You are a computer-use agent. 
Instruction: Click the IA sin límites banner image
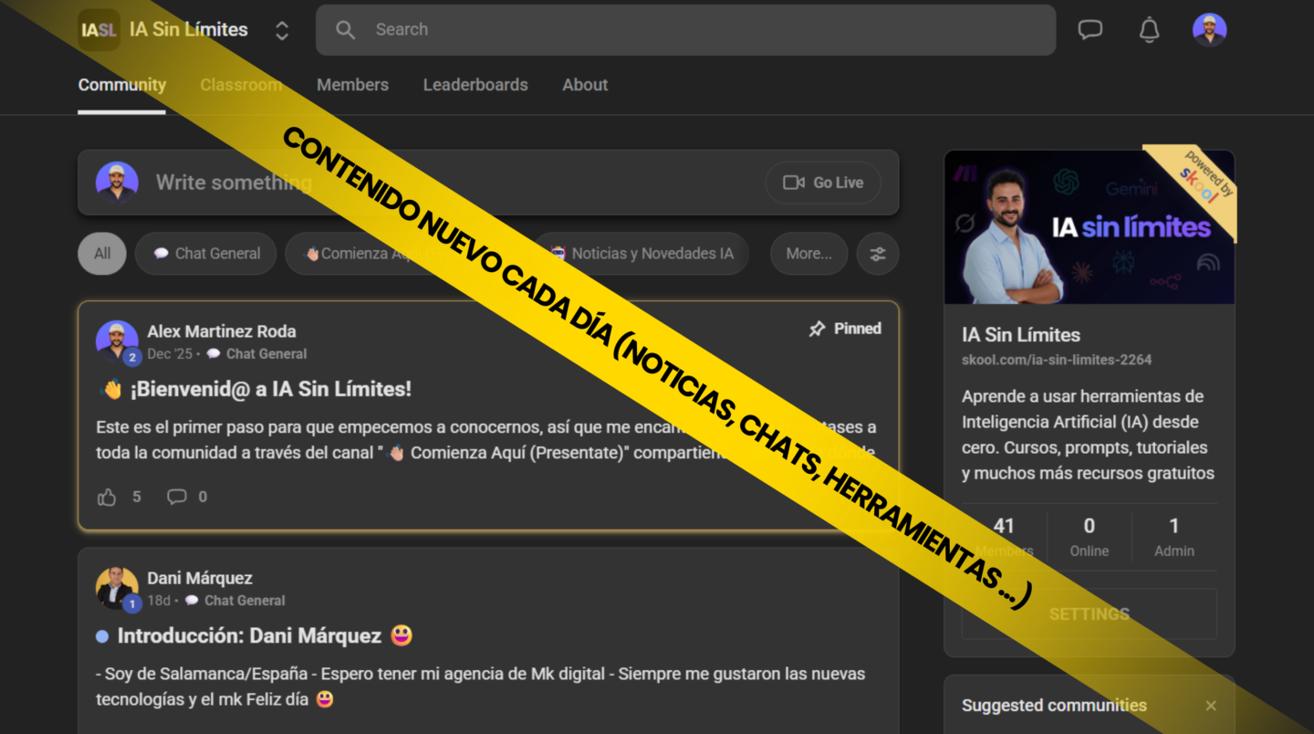[1089, 227]
